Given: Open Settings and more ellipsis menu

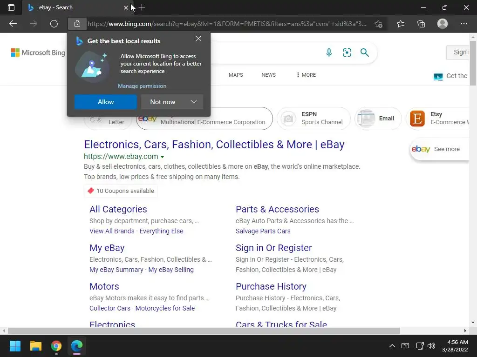Looking at the screenshot, I should (463, 24).
